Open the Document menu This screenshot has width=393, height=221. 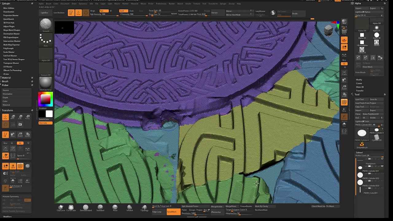click(x=65, y=4)
